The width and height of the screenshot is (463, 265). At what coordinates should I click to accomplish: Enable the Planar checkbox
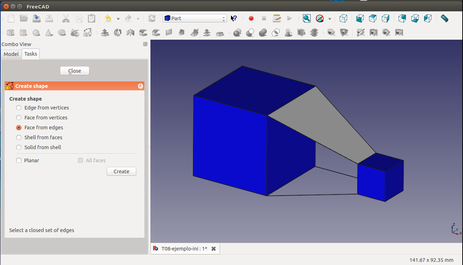(19, 160)
